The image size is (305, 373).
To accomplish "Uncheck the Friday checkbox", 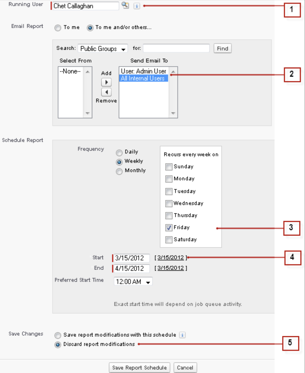I will (x=169, y=228).
